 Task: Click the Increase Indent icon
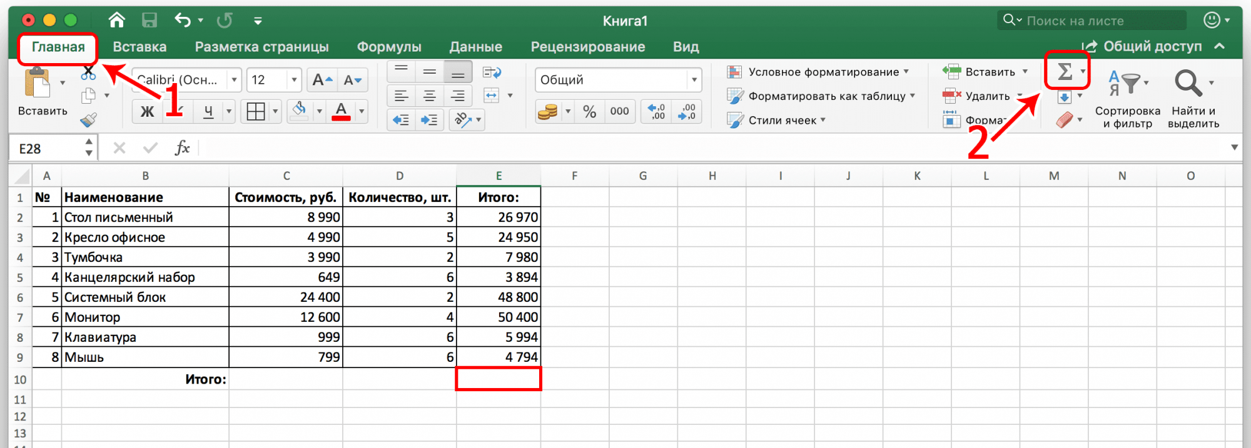click(429, 119)
